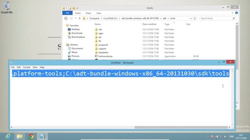Open the Recycle Bin desktop icon
The width and height of the screenshot is (250, 140).
(7, 7)
